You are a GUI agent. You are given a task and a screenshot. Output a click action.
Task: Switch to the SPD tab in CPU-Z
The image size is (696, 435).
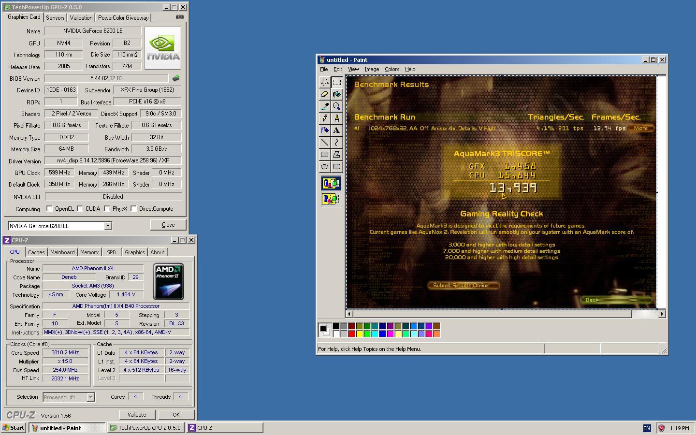112,252
